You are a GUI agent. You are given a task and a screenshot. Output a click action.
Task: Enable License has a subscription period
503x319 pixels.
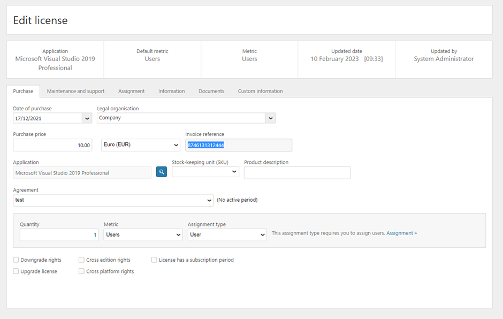coord(154,260)
